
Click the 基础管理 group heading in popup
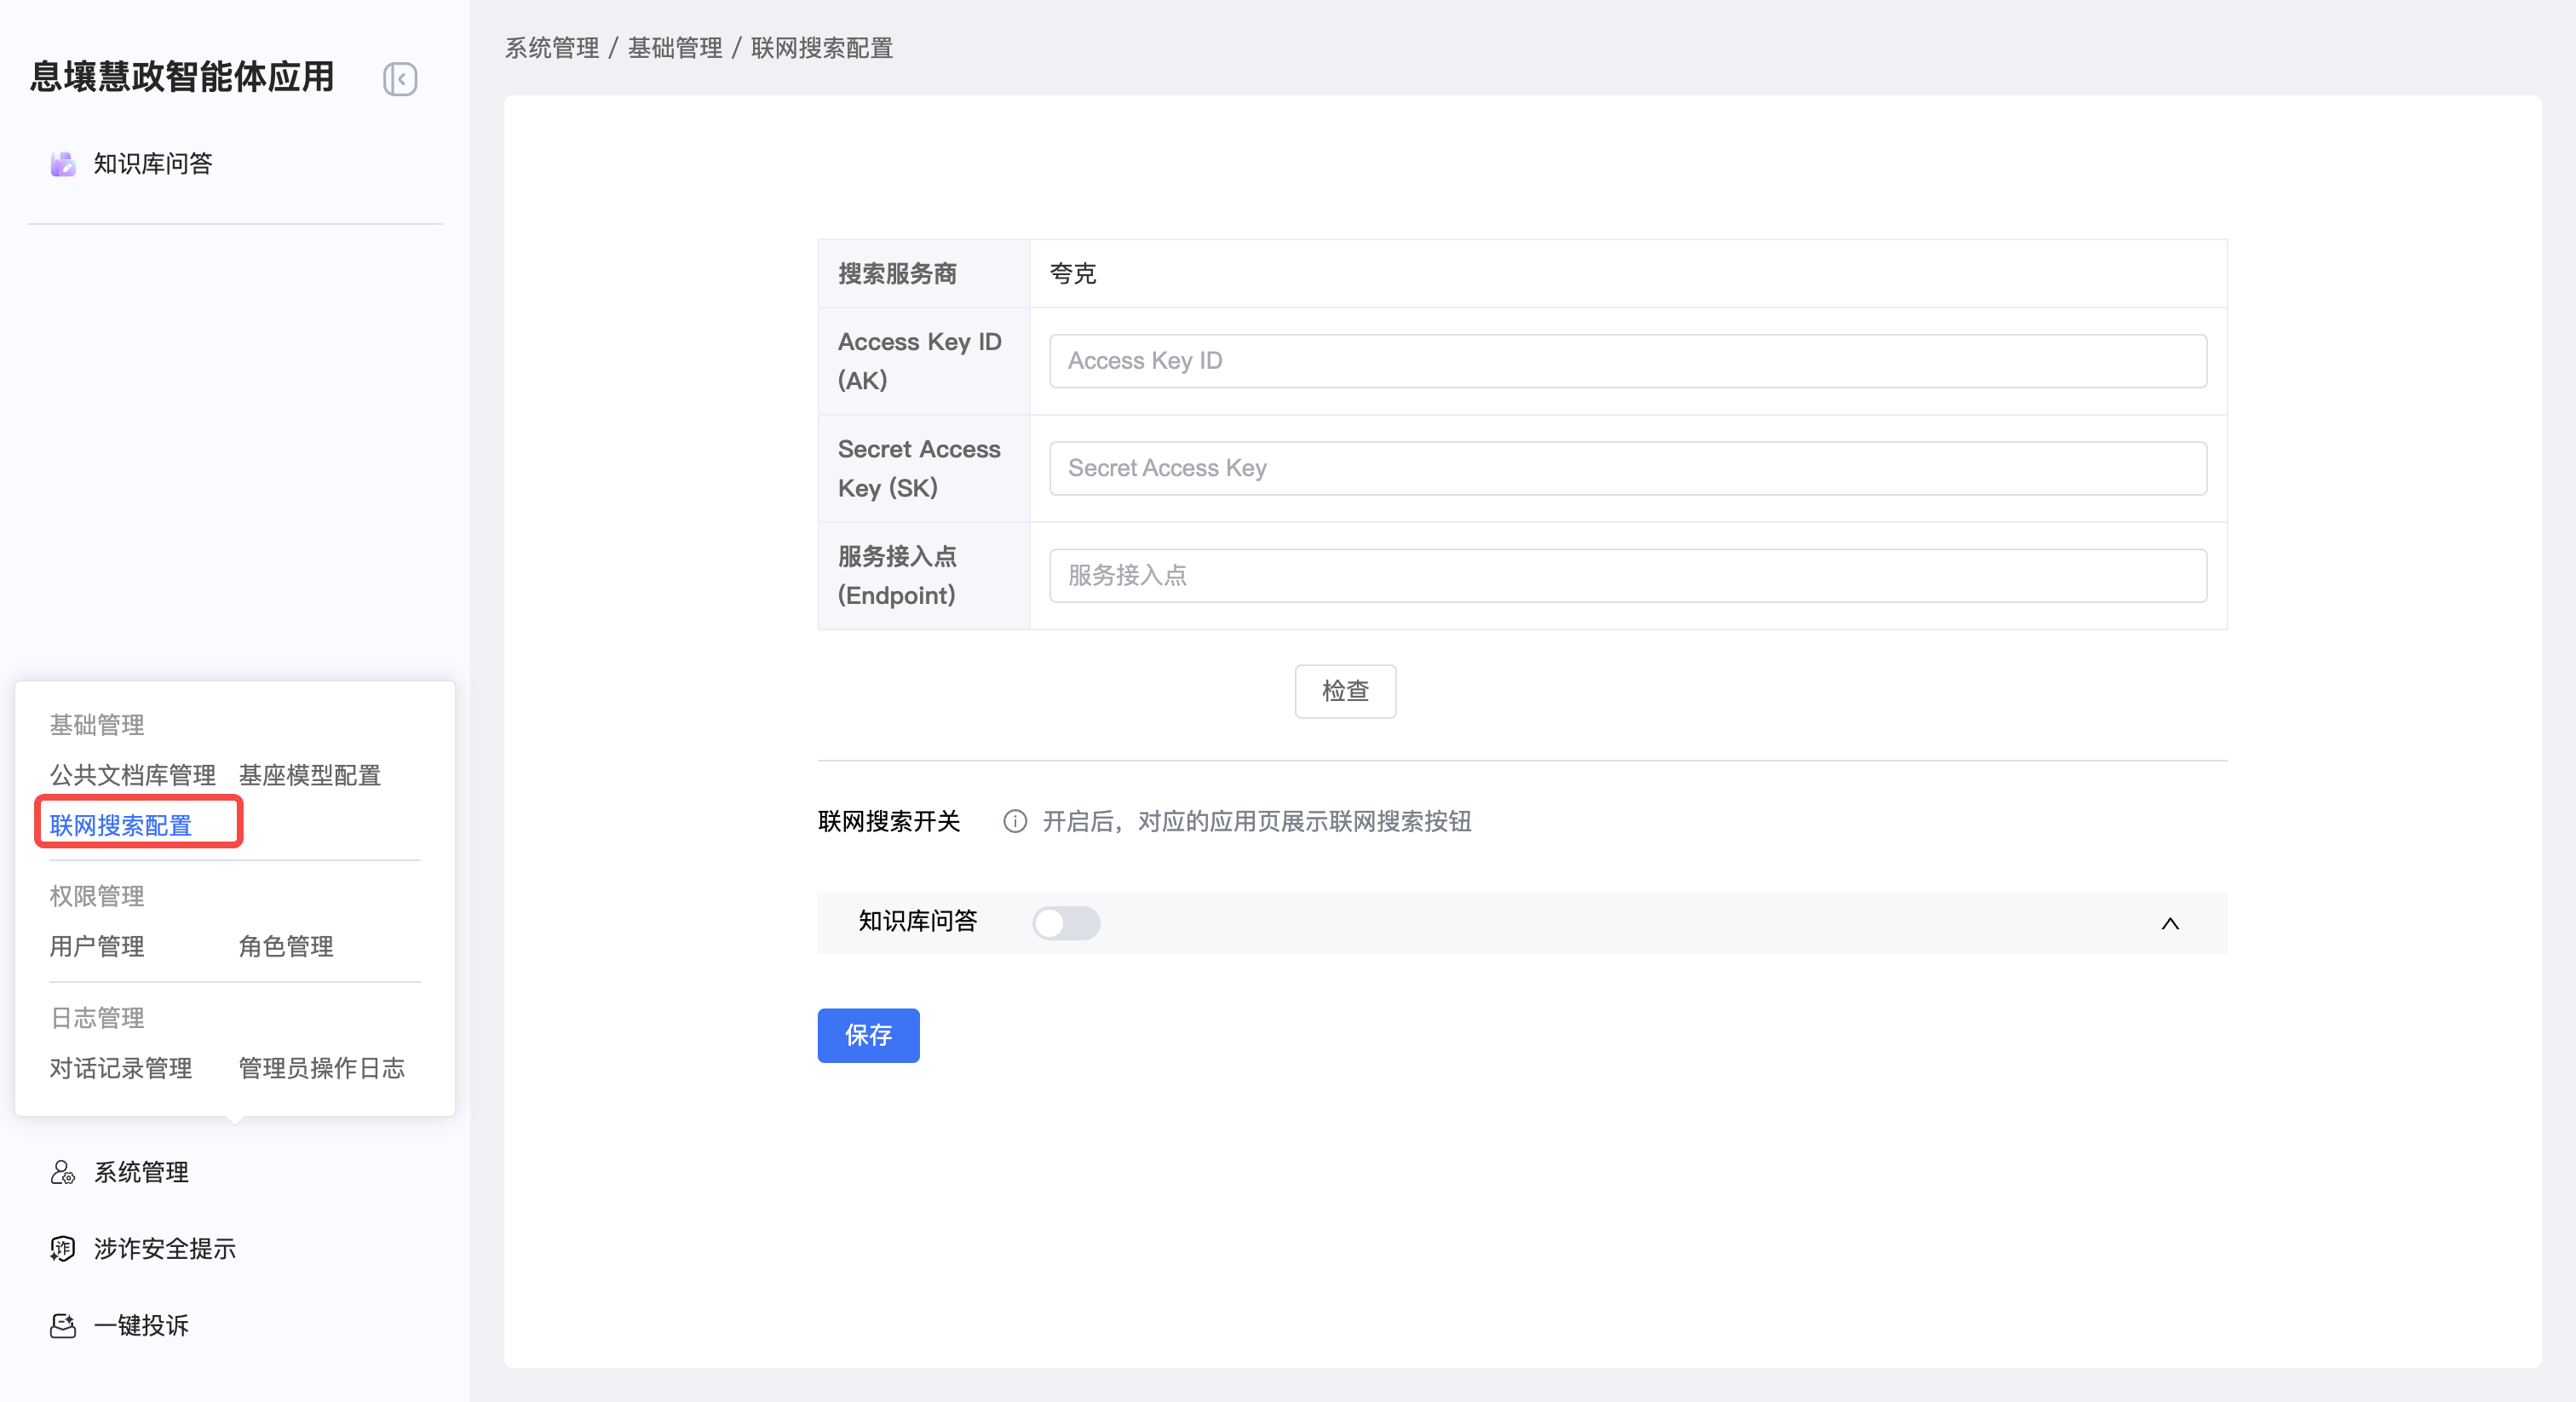click(x=97, y=724)
